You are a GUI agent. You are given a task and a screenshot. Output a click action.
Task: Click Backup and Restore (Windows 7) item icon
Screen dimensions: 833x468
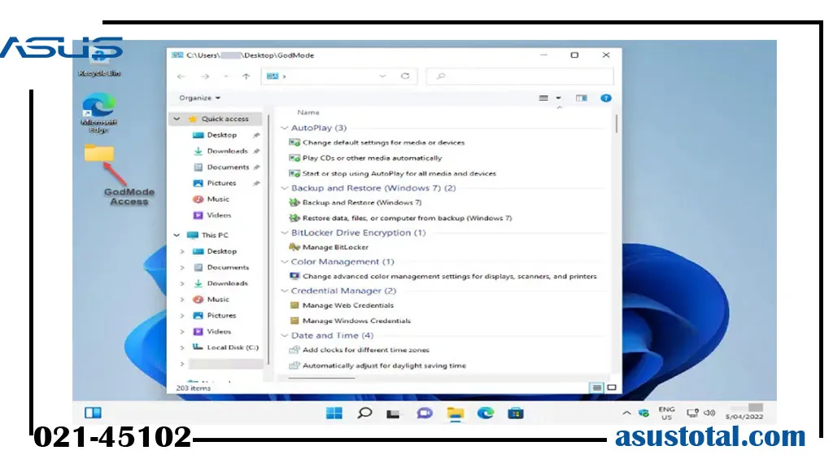pyautogui.click(x=294, y=203)
